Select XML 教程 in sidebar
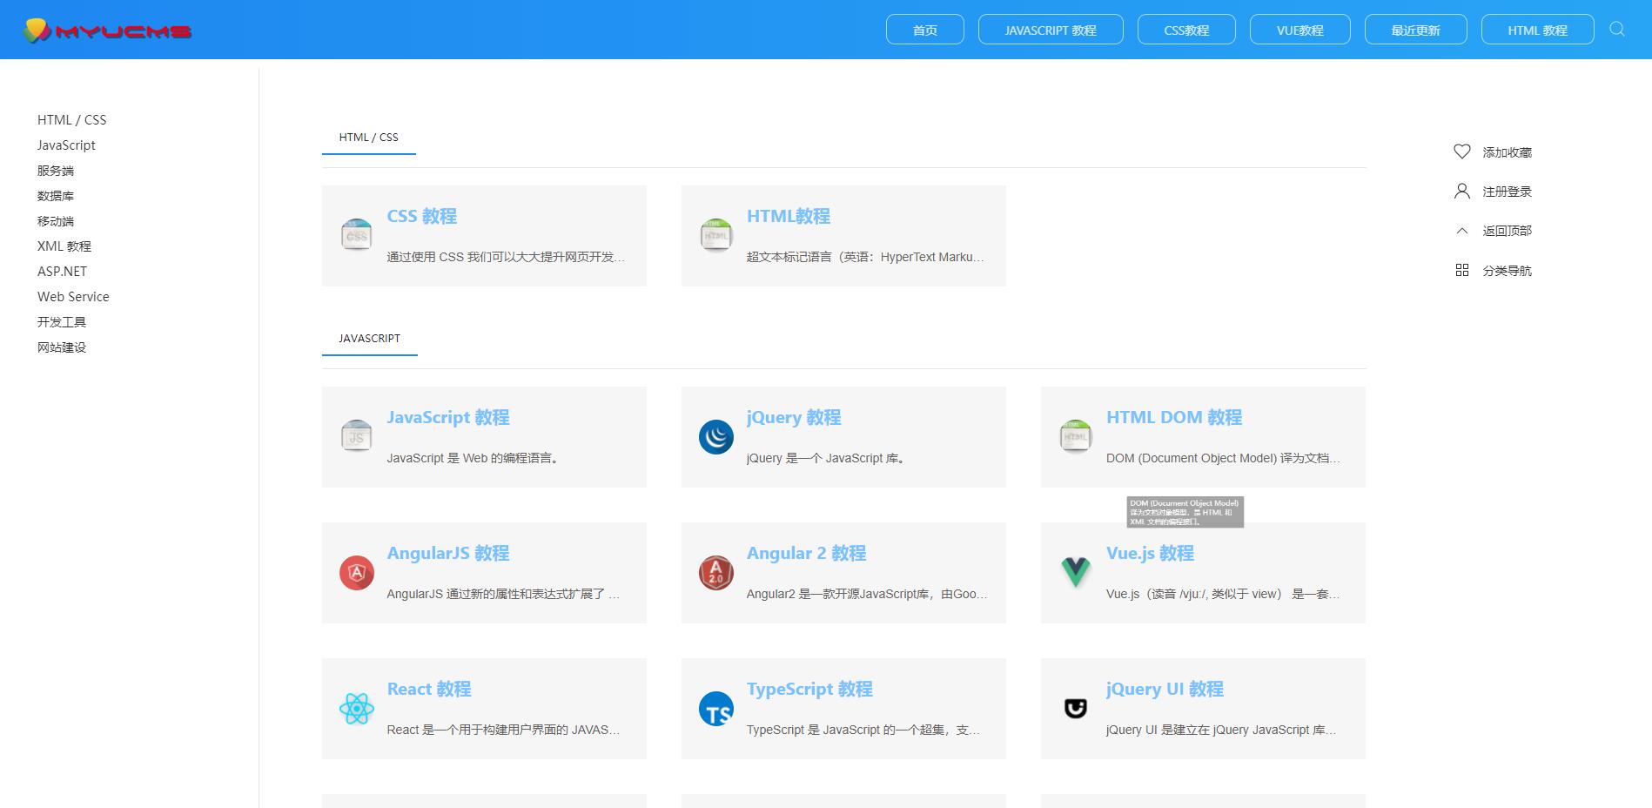The width and height of the screenshot is (1652, 808). 64,246
